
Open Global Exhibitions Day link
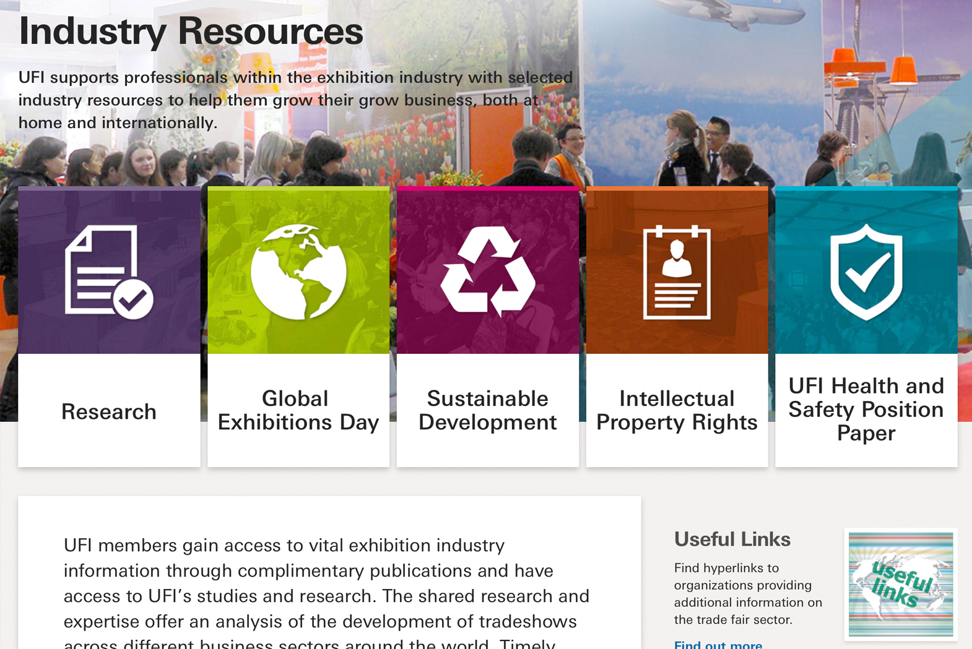[298, 410]
